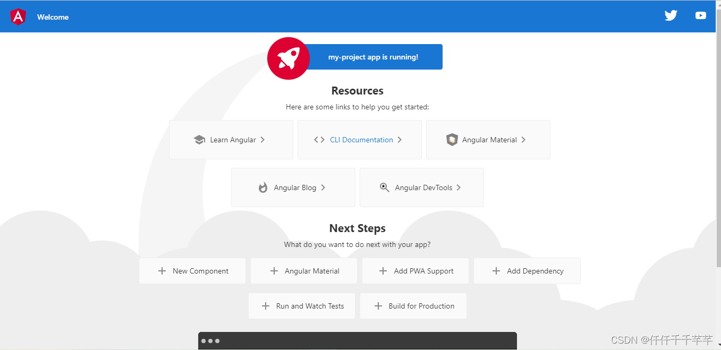Click the plus icon on New Component
The width and height of the screenshot is (721, 350).
pos(162,271)
